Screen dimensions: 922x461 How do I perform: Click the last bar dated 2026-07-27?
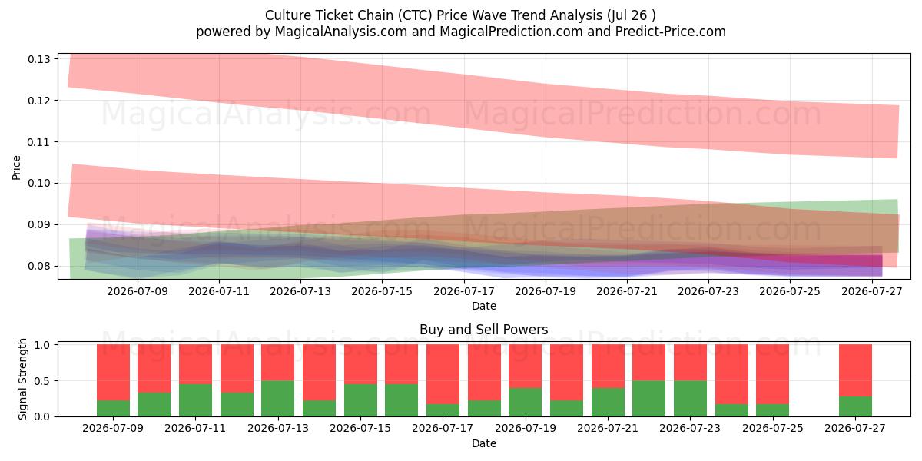[855, 380]
